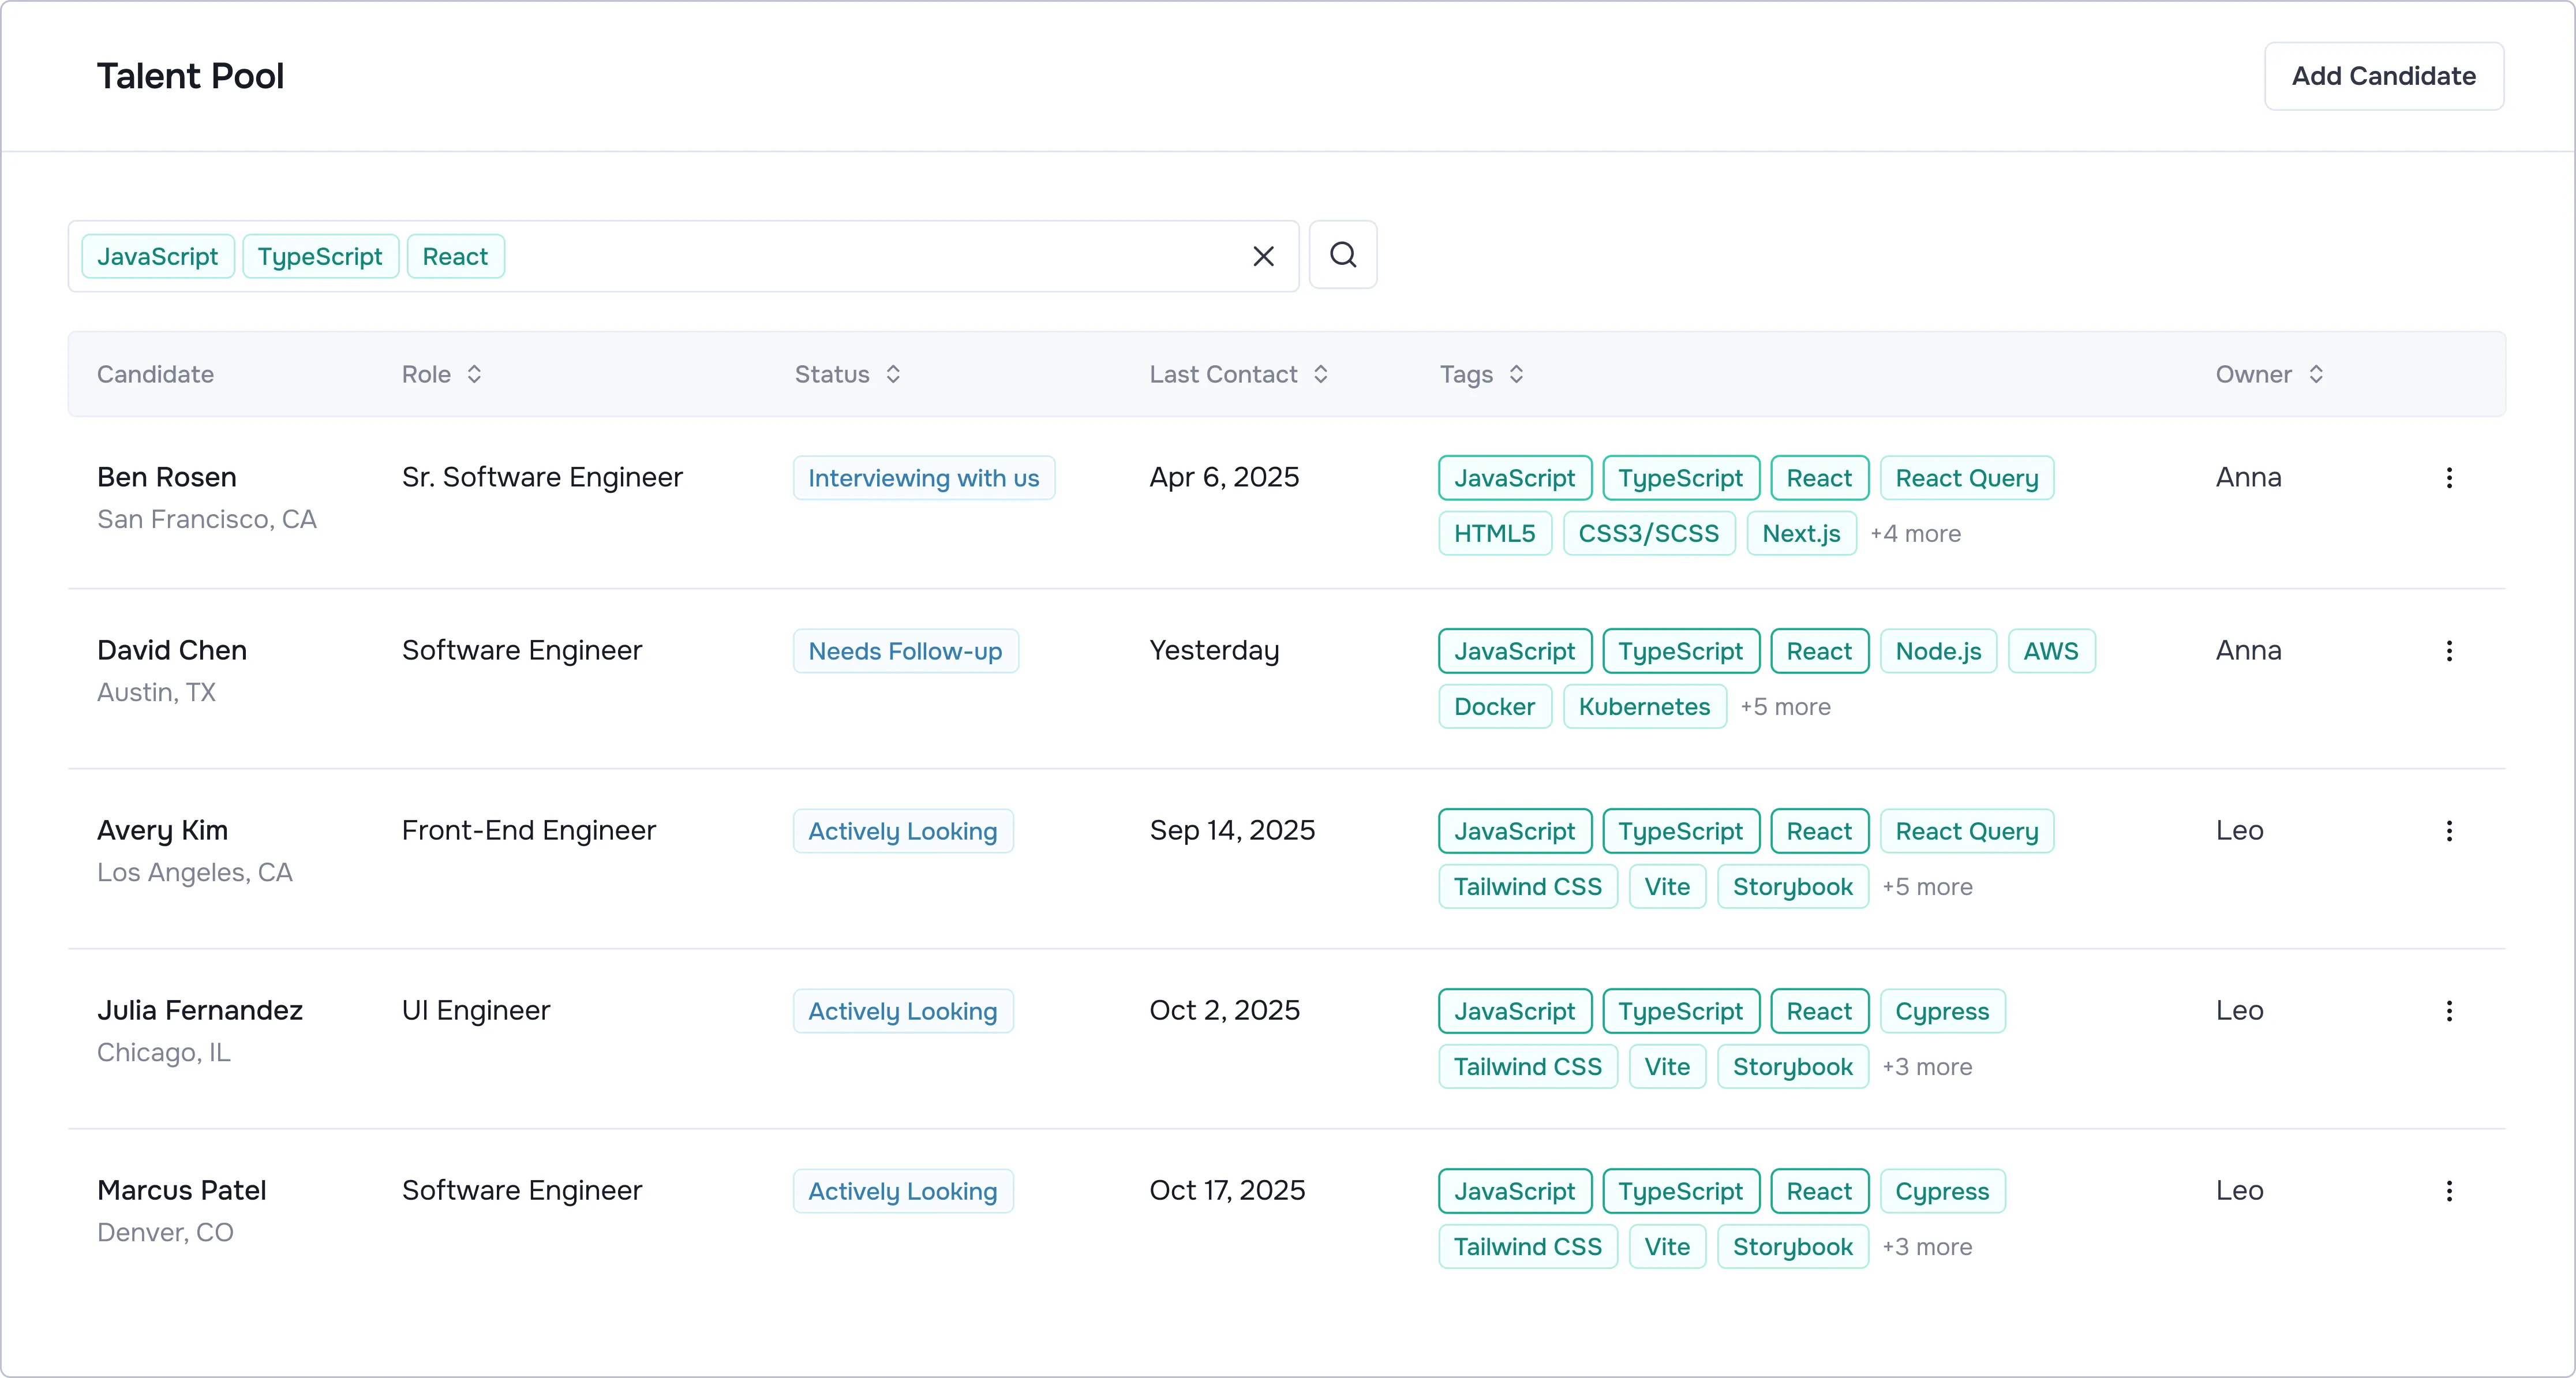The width and height of the screenshot is (2576, 1378).
Task: Expand Ben Rosen's +4 more tags
Action: pyautogui.click(x=1915, y=534)
